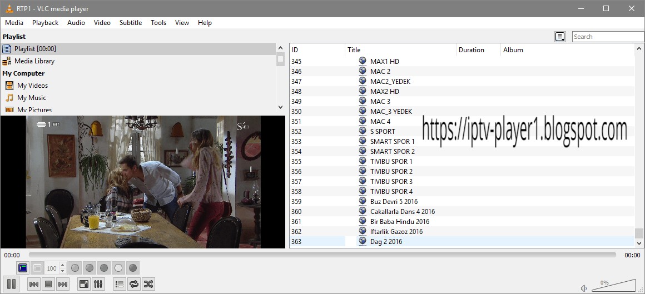
Task: Click the playlist Search field
Action: pos(608,37)
